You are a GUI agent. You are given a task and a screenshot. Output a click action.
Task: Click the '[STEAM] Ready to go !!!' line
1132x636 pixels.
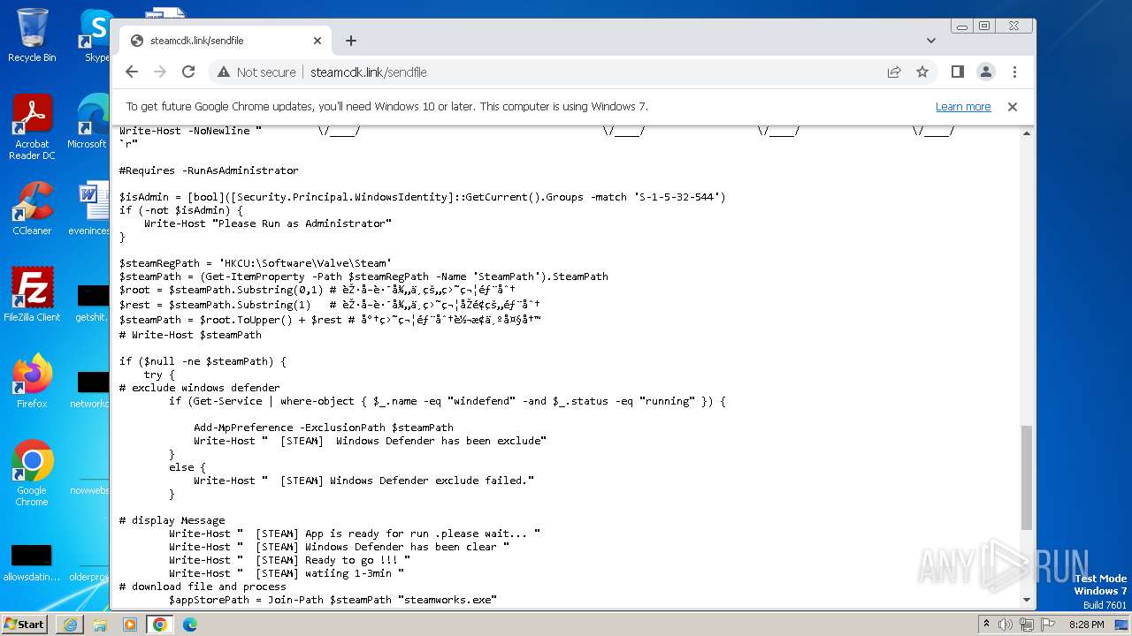289,560
